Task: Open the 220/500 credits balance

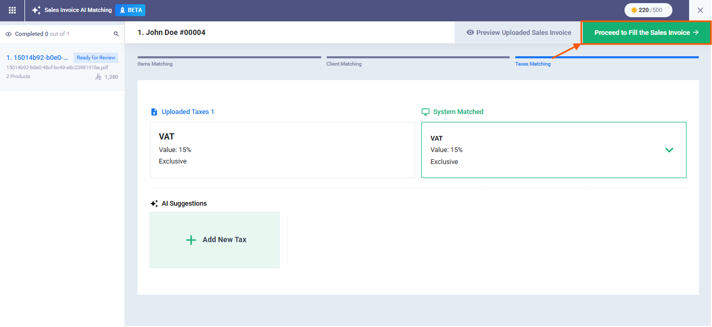Action: point(648,10)
